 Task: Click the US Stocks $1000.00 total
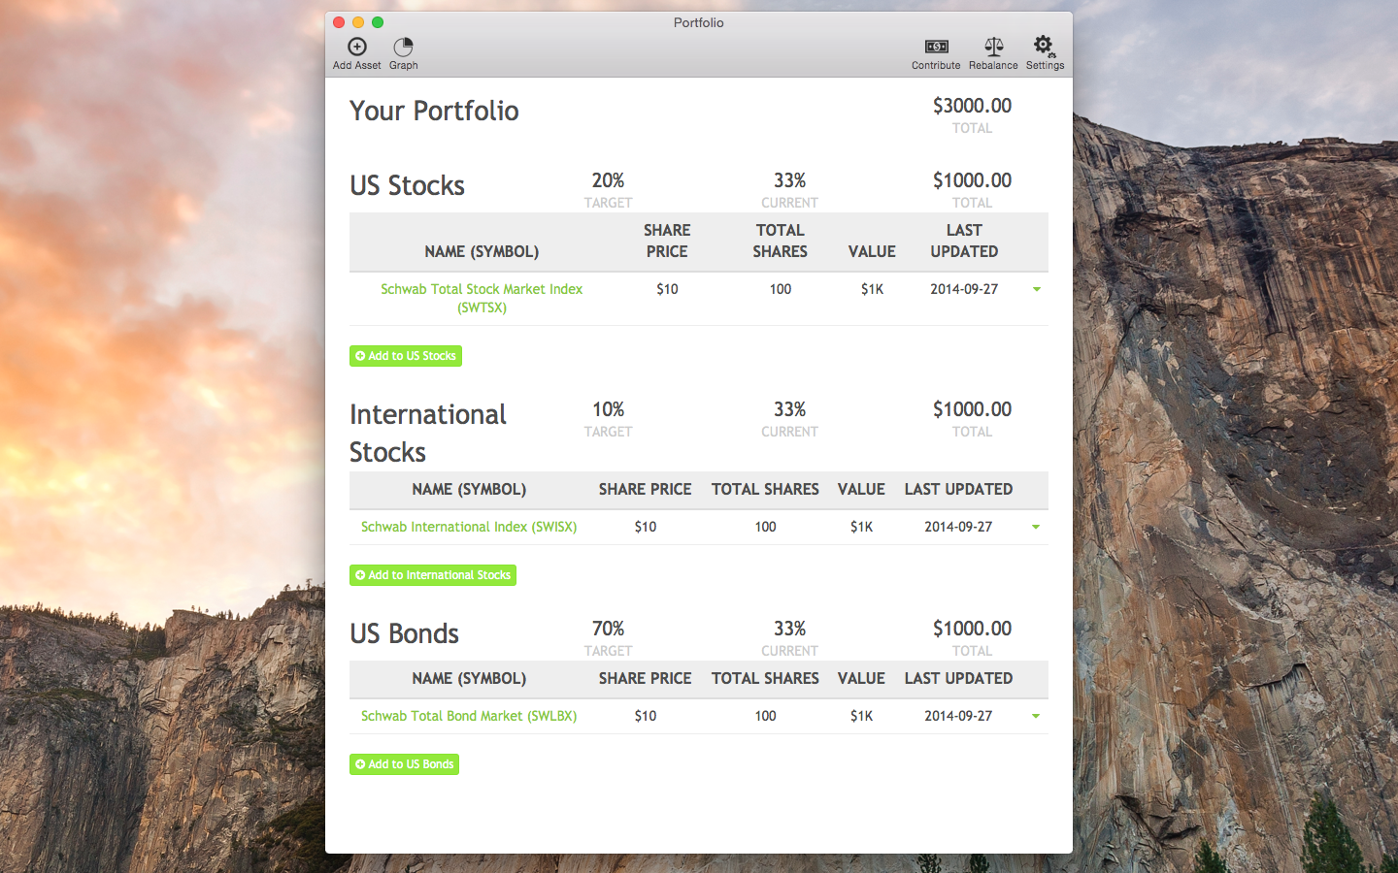click(x=972, y=180)
